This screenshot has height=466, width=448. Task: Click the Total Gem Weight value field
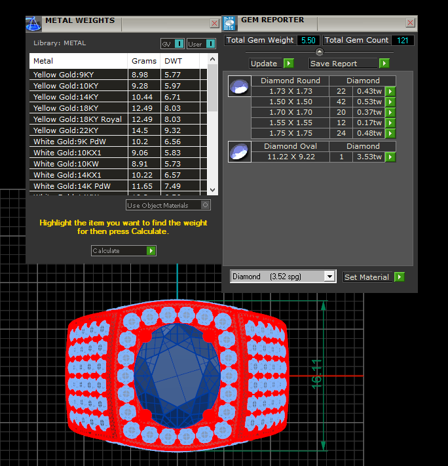click(x=308, y=40)
